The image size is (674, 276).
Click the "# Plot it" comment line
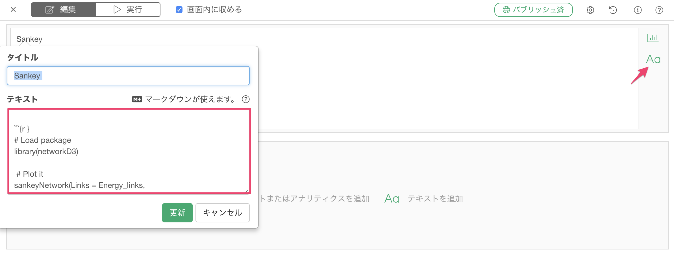[30, 174]
